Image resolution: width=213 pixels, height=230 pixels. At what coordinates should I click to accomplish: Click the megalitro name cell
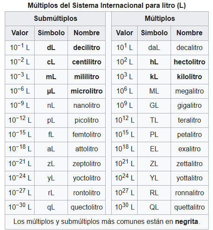[x=190, y=91]
